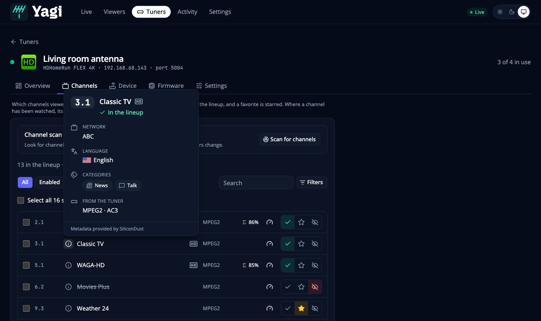
Task: Open the Filters dropdown
Action: 312,182
